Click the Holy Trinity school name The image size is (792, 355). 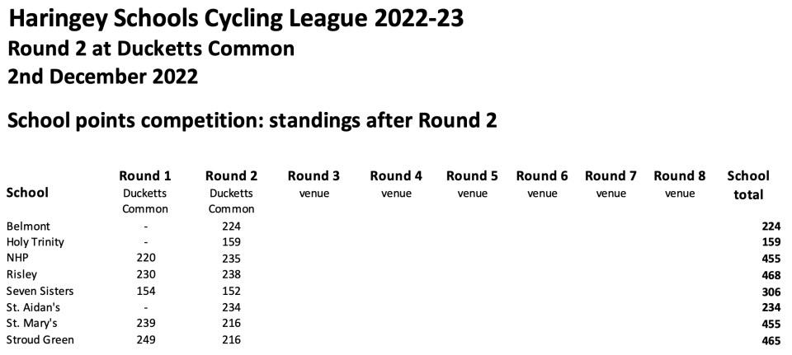pos(35,242)
